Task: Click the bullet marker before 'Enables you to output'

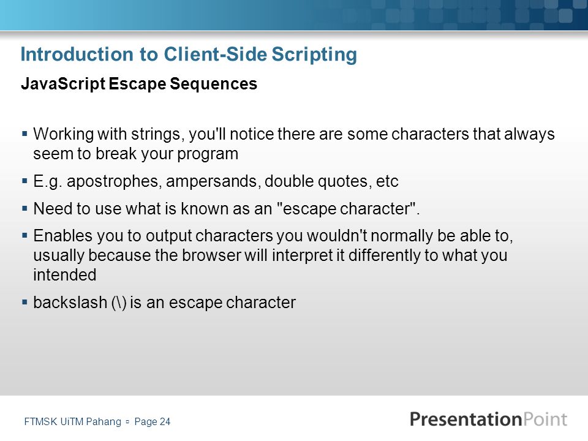Action: coord(24,235)
